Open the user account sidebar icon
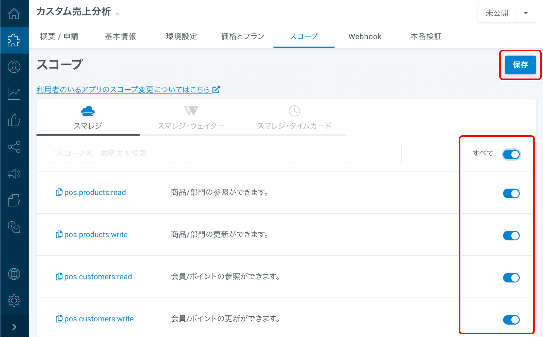The height and width of the screenshot is (337, 543). coord(14,67)
